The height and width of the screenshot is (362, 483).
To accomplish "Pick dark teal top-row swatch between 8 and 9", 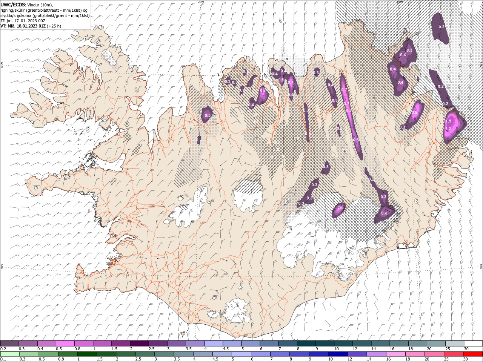I will point(306,344).
